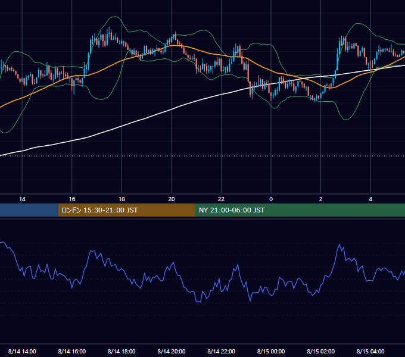405x357 pixels.
Task: Select the 0 hour label on price axis
Action: tap(271, 199)
